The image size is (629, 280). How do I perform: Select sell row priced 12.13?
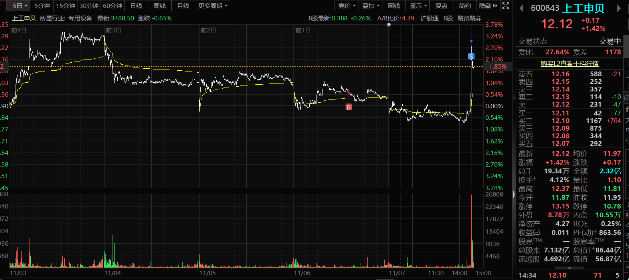(x=570, y=97)
